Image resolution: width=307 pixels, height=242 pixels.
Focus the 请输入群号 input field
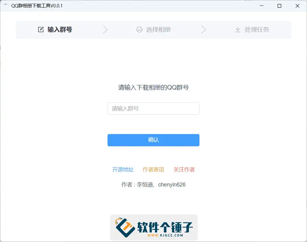point(153,109)
